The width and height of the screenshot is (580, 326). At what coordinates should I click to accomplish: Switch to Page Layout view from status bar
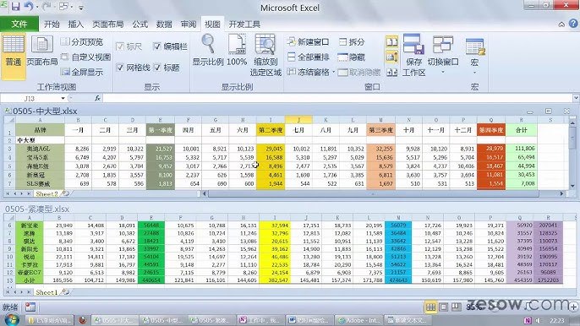444,307
